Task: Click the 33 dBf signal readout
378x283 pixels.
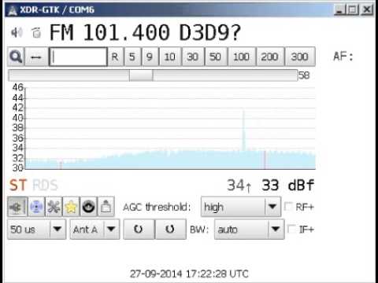Action: click(287, 186)
